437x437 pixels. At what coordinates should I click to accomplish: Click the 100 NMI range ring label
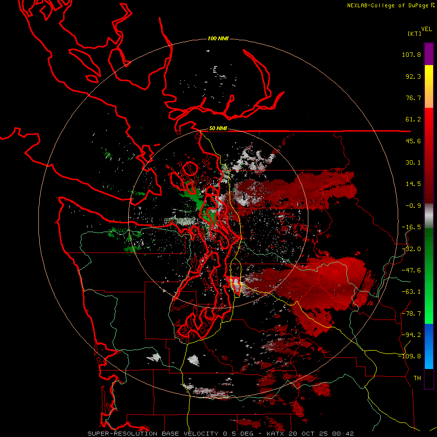(x=218, y=38)
